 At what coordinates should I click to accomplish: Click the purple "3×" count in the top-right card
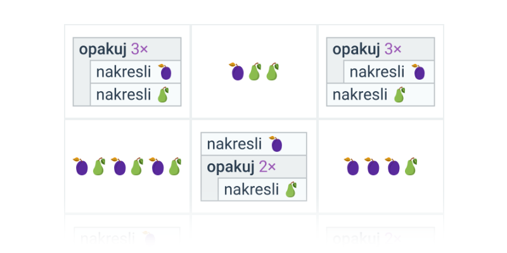coord(394,49)
